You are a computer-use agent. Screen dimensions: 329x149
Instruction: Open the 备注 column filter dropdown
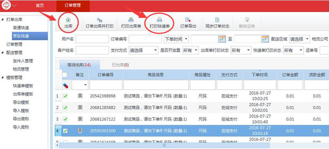(x=85, y=85)
